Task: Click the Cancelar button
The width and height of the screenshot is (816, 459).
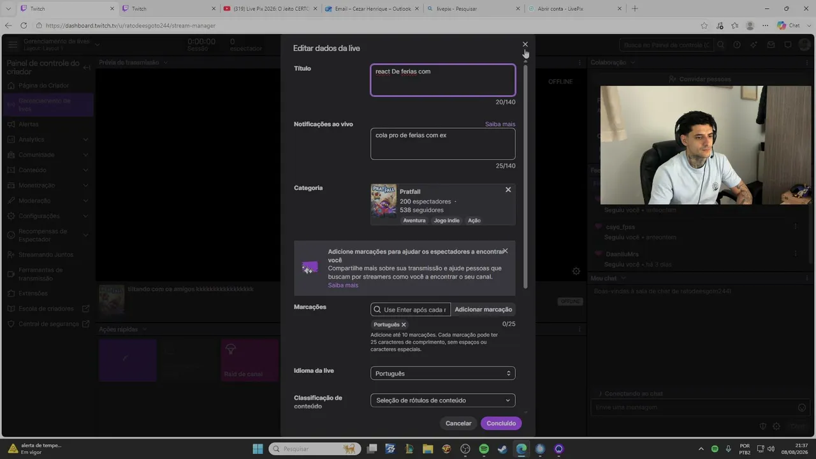Action: pyautogui.click(x=458, y=423)
